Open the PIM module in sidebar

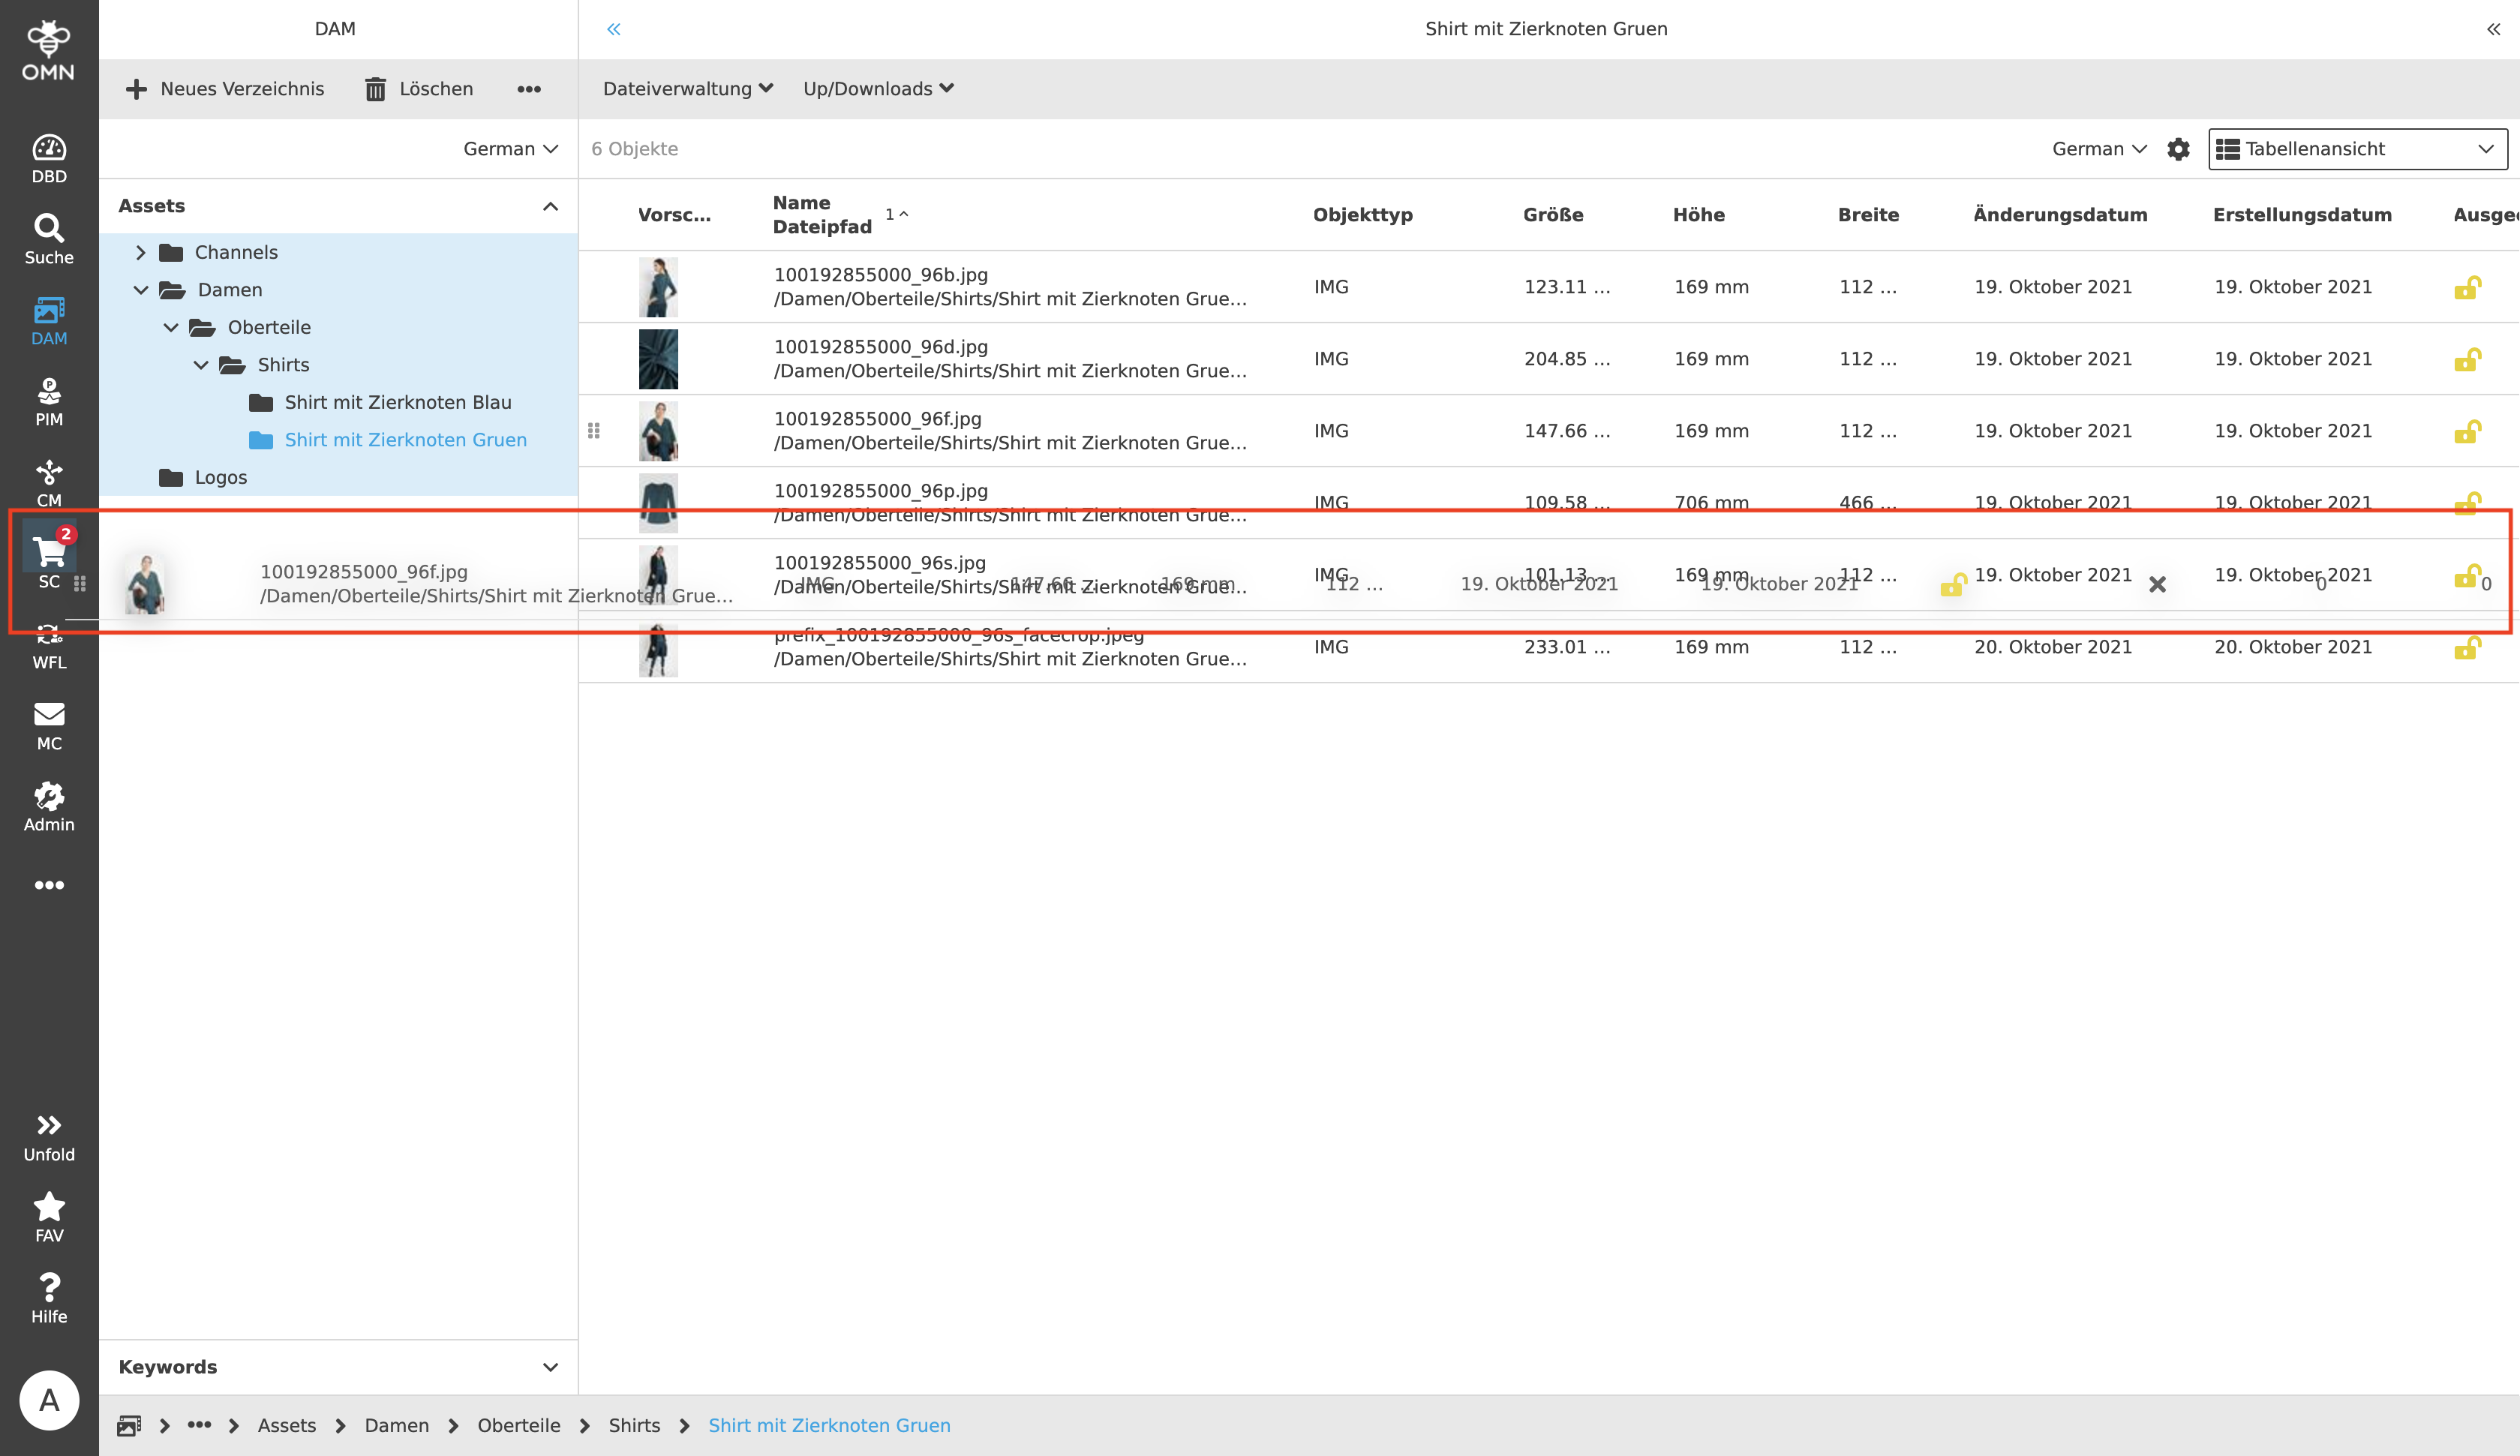coord(49,401)
